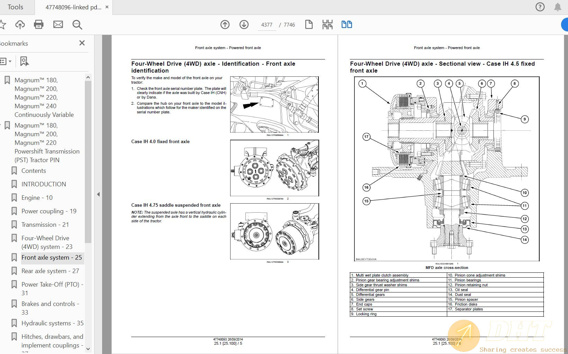
Task: Open the Contents bookmark
Action: pos(34,171)
